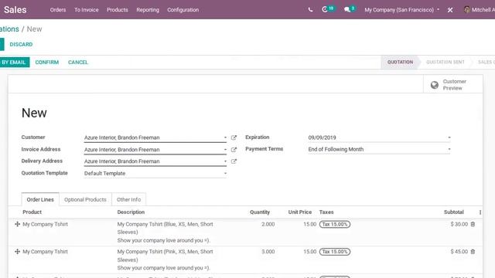495x278 pixels.
Task: Click unit price 15.00 on Pink Tshirt line
Action: [309, 252]
